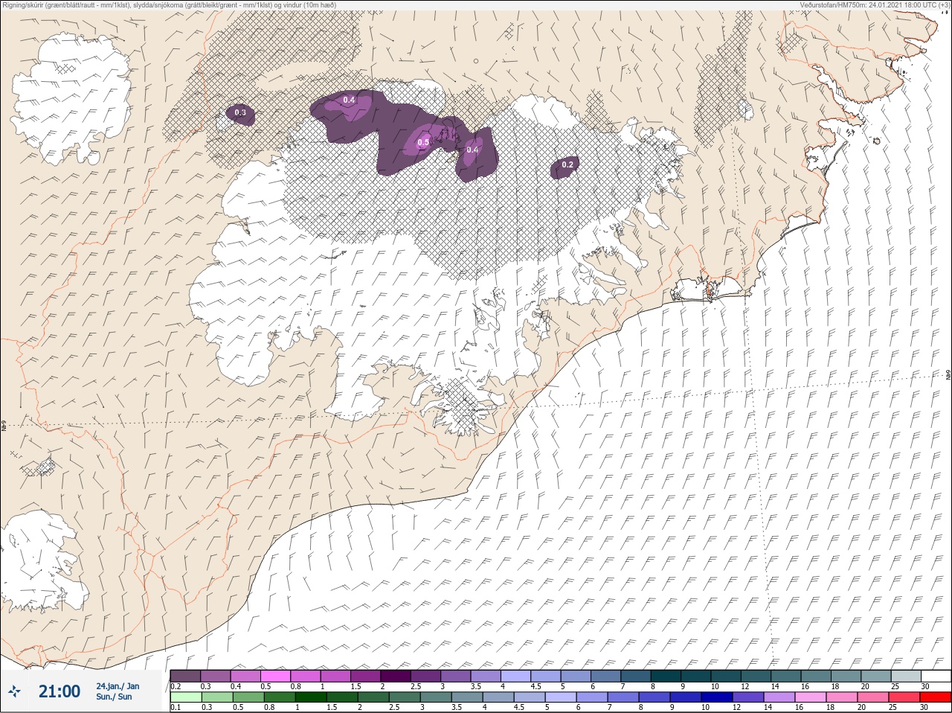Select the violet 14 swatch, lower legend row

pyautogui.click(x=779, y=697)
